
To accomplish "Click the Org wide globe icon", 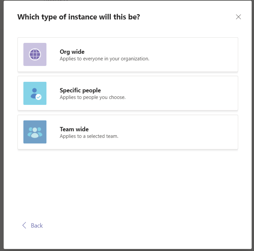I will point(35,54).
